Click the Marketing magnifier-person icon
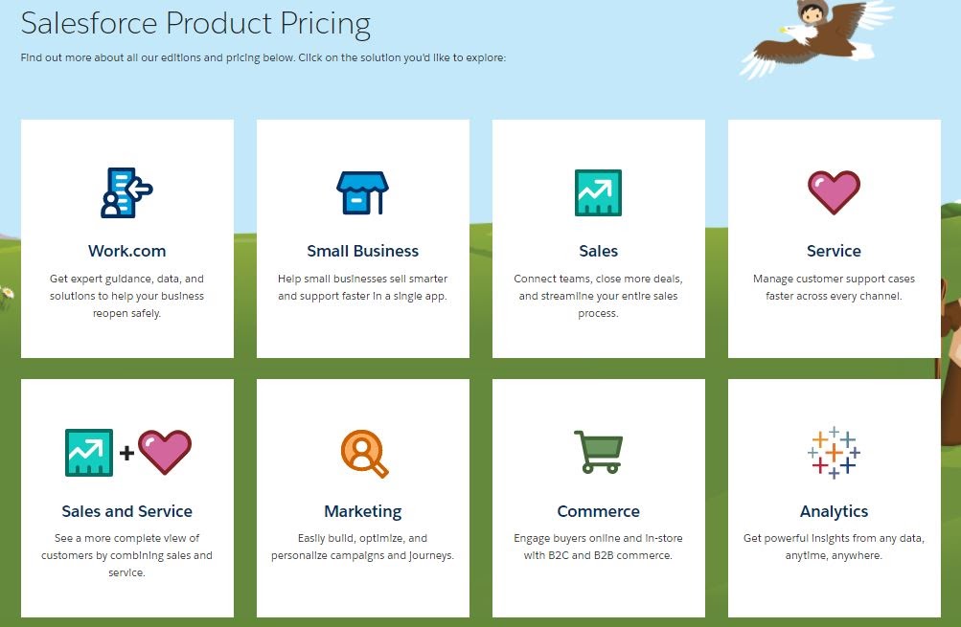961x627 pixels. click(x=363, y=453)
